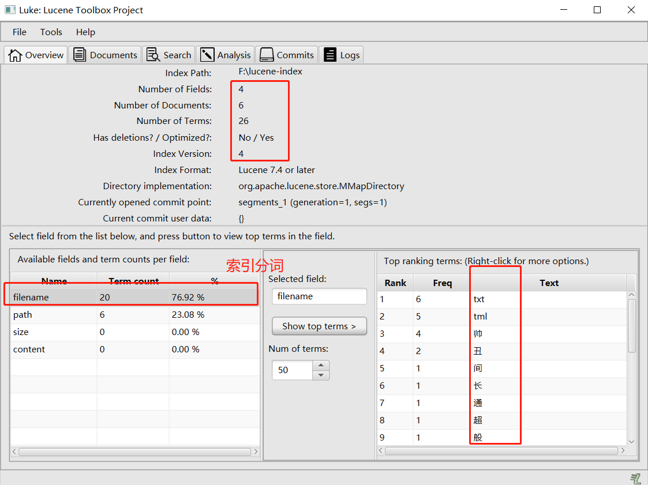
Task: Click the Overview tab home icon
Action: point(15,55)
